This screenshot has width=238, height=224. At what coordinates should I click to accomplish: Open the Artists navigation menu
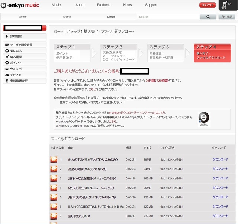pyautogui.click(x=67, y=17)
